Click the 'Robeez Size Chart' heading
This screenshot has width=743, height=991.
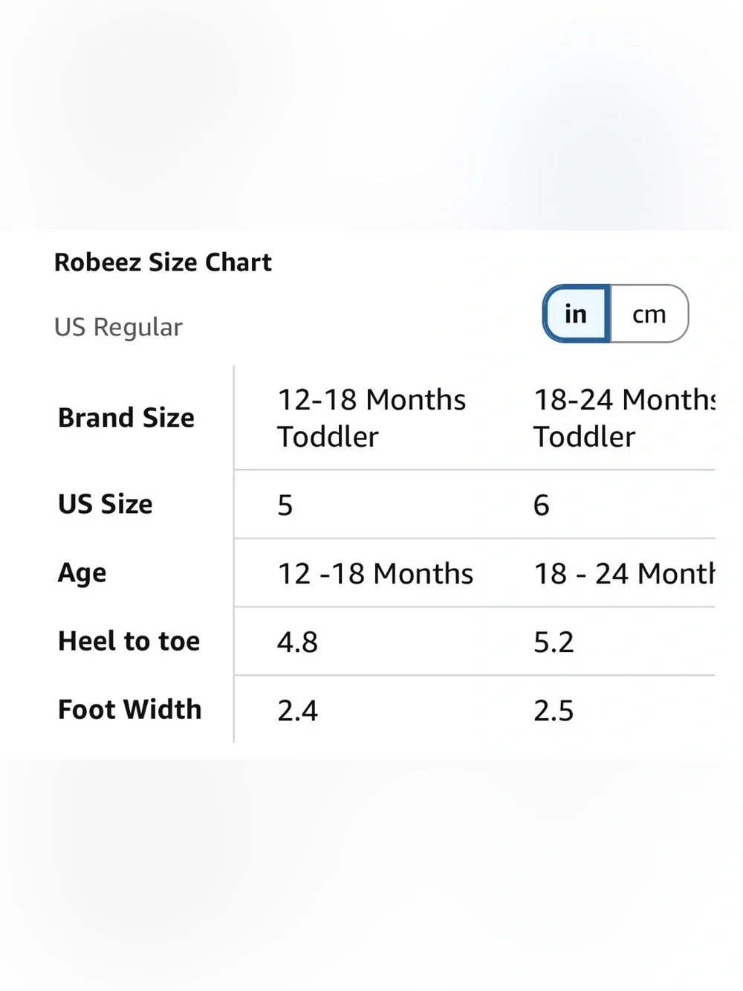163,262
